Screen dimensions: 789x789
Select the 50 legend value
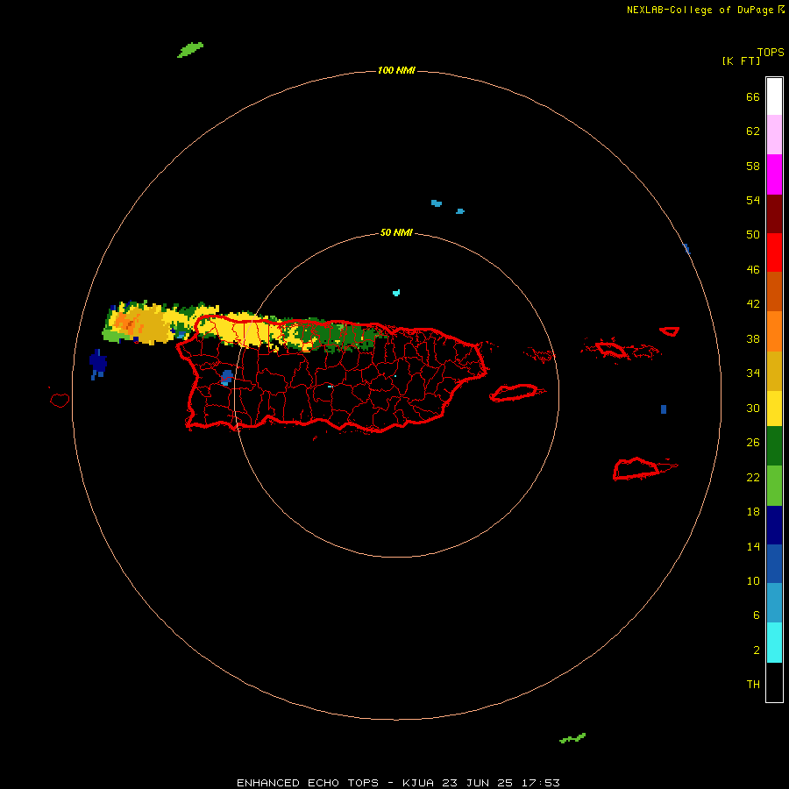pyautogui.click(x=753, y=235)
